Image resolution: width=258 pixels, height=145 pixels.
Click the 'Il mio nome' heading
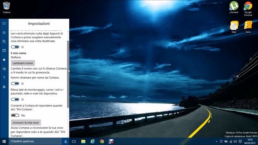(19, 53)
